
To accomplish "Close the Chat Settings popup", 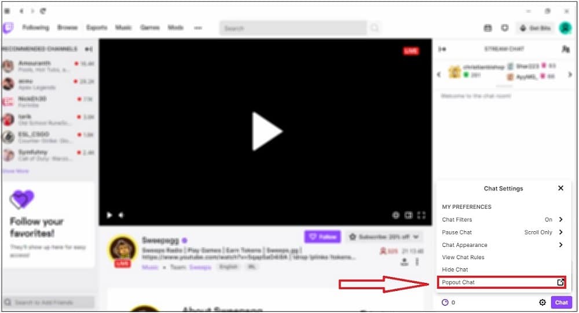I will (560, 188).
